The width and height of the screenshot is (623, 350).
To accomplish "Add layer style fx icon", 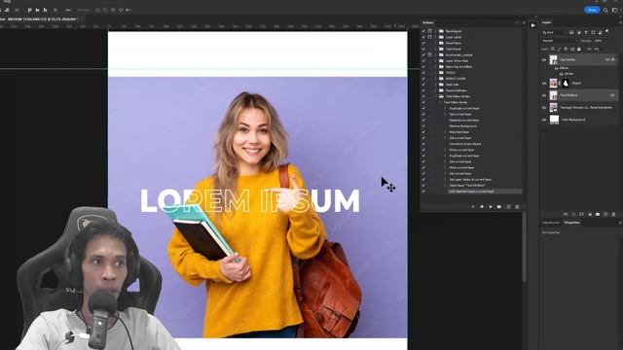I will [x=573, y=214].
